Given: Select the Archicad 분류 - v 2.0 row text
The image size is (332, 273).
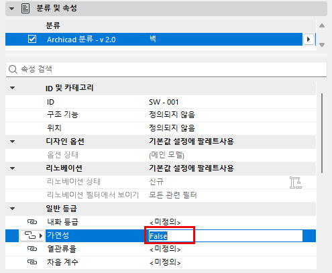Looking at the screenshot, I should tap(81, 40).
